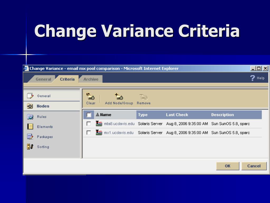
Task: Switch to the Criteria tab
Action: click(67, 79)
